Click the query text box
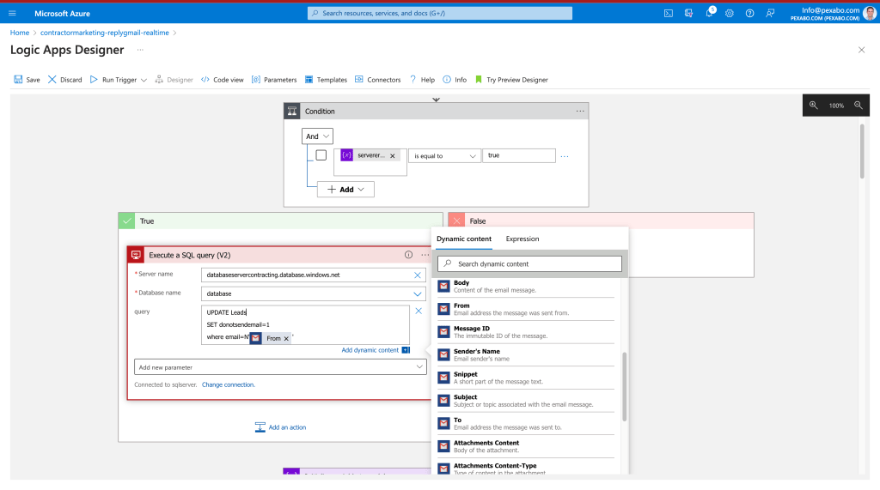 [305, 324]
